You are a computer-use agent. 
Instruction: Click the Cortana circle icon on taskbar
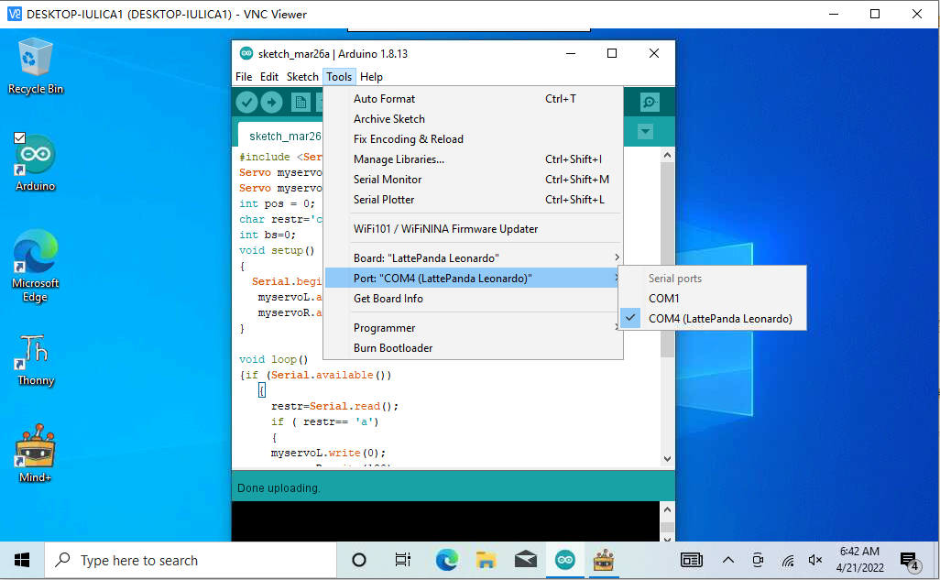(359, 560)
